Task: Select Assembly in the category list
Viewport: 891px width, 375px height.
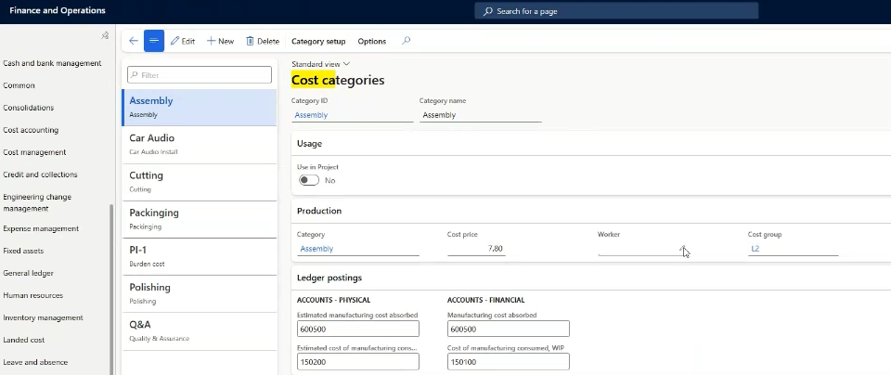Action: click(x=200, y=108)
